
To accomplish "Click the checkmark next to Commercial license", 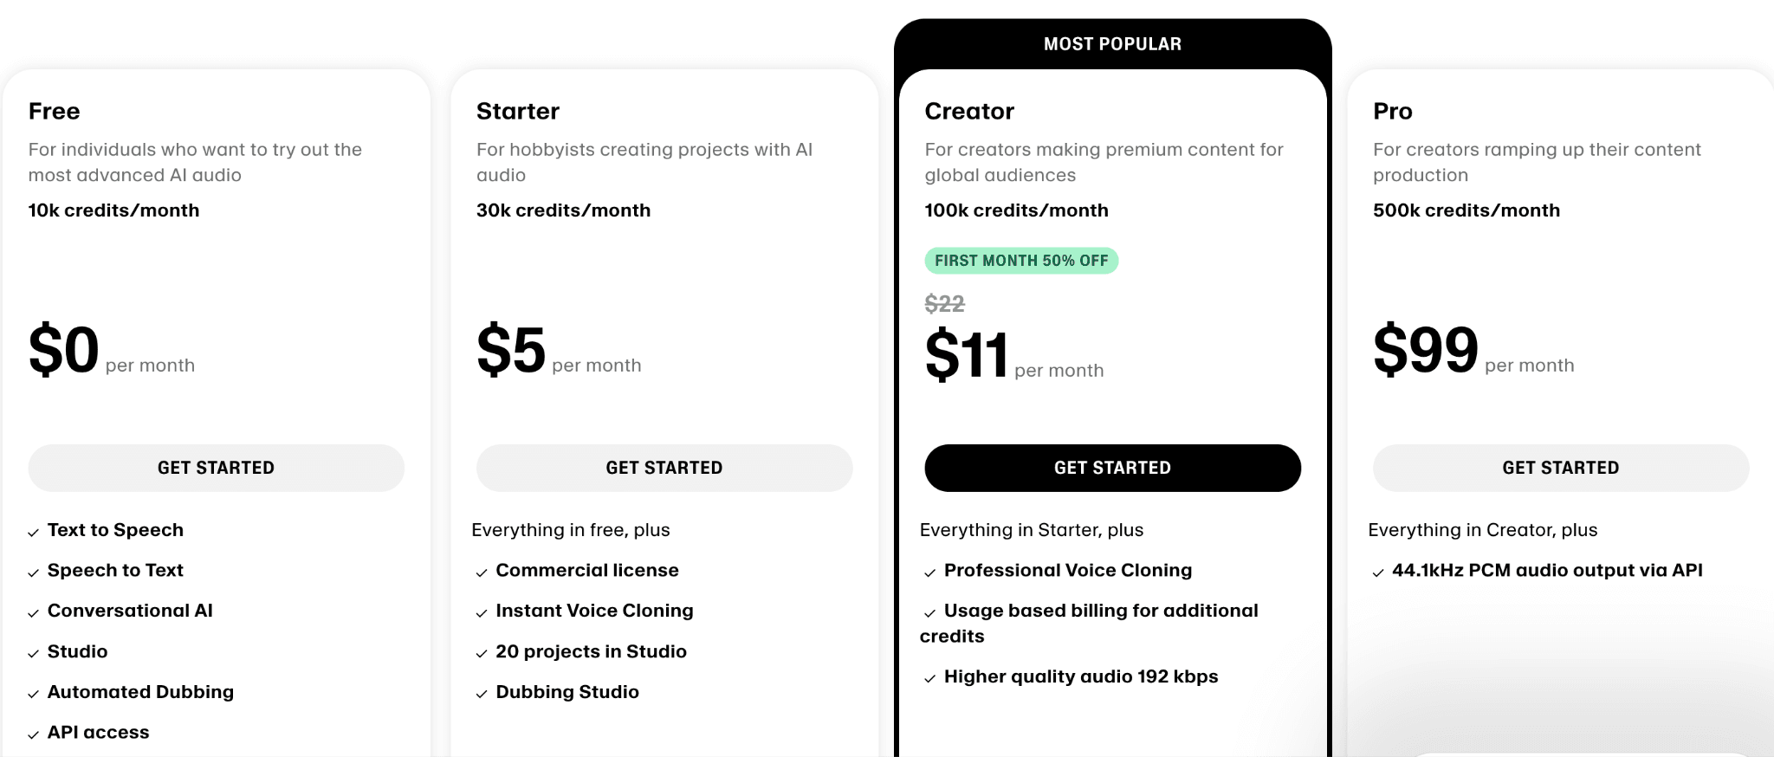I will tap(482, 572).
